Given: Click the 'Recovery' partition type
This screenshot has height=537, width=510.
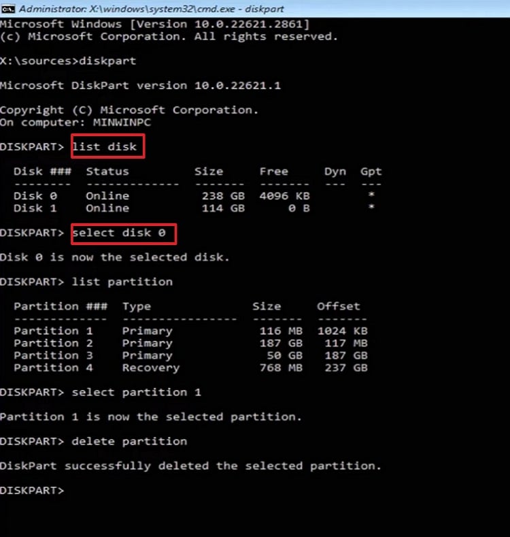Looking at the screenshot, I should click(151, 368).
